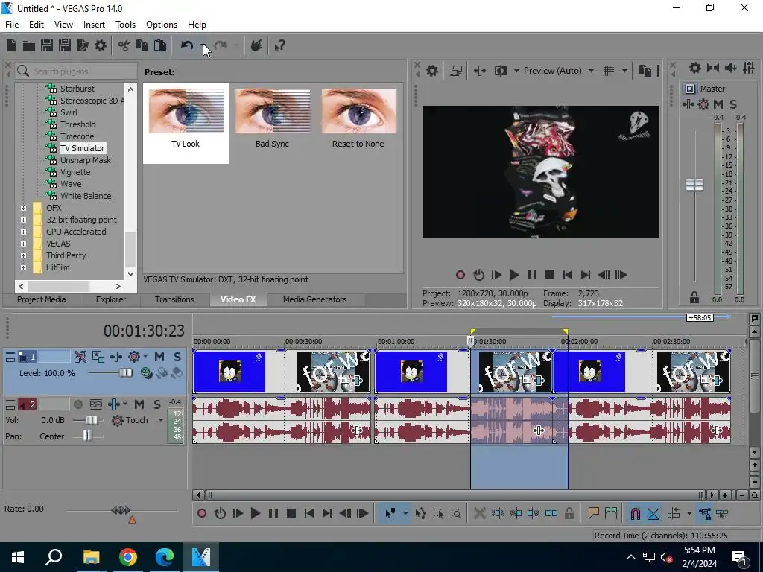Viewport: 763px width, 572px height.
Task: Toggle Mute on Master bus
Action: 718,104
